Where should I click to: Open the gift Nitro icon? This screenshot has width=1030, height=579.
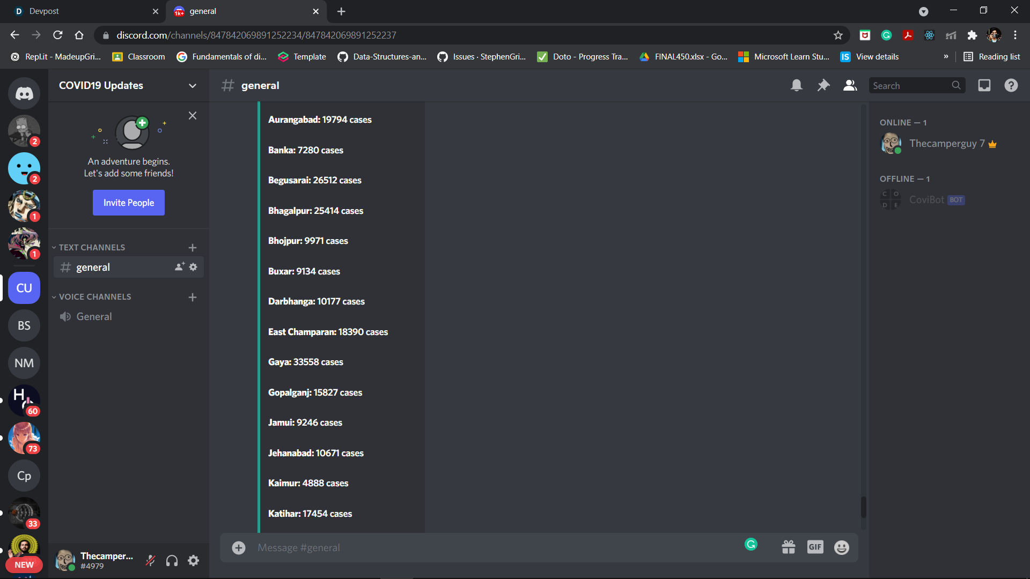click(788, 547)
